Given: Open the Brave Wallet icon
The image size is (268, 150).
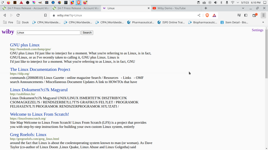Looking at the screenshot, I should click(x=255, y=15).
